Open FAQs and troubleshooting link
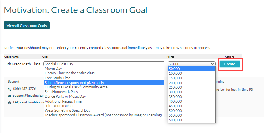The width and height of the screenshot is (264, 133). pos(29,102)
